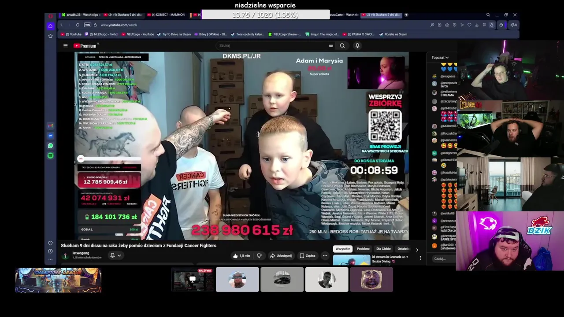Viewport: 564px width, 317px height.
Task: Open a new browser tab with plus
Action: pos(406,15)
